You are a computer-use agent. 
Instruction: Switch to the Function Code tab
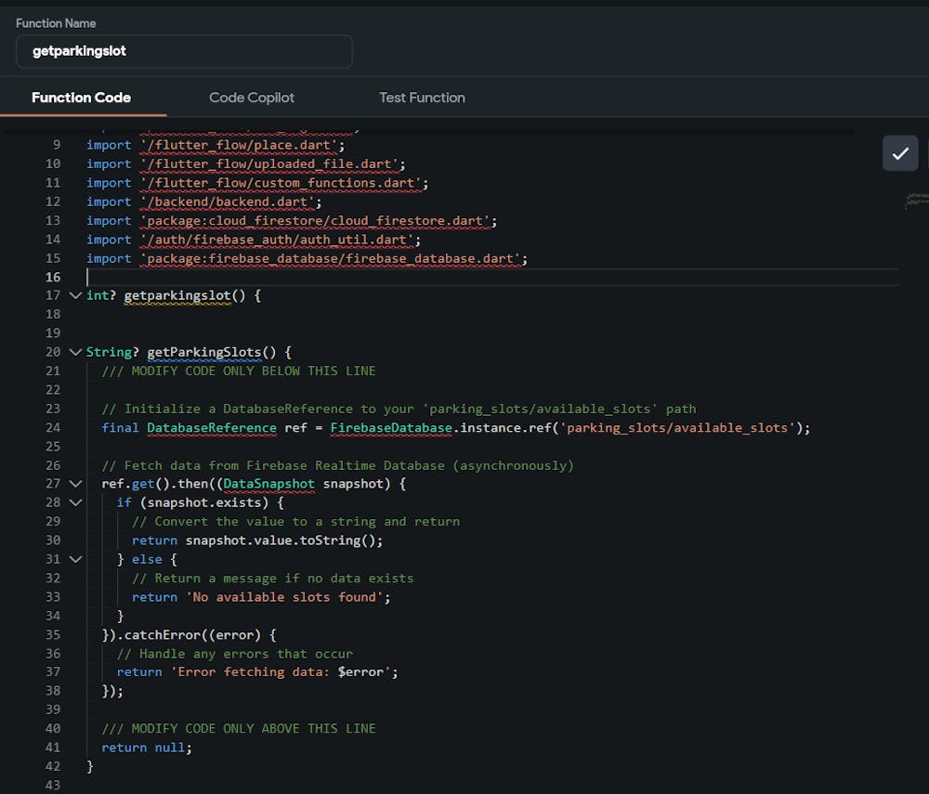tap(81, 98)
